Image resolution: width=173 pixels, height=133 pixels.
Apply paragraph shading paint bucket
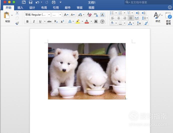(112, 23)
